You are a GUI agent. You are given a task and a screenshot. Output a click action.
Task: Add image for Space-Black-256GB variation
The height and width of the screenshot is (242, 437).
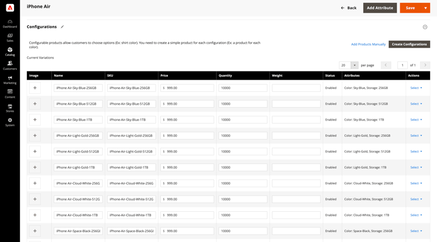35,231
